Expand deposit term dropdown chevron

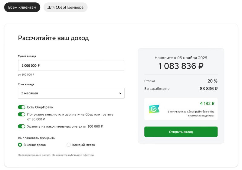120,93
